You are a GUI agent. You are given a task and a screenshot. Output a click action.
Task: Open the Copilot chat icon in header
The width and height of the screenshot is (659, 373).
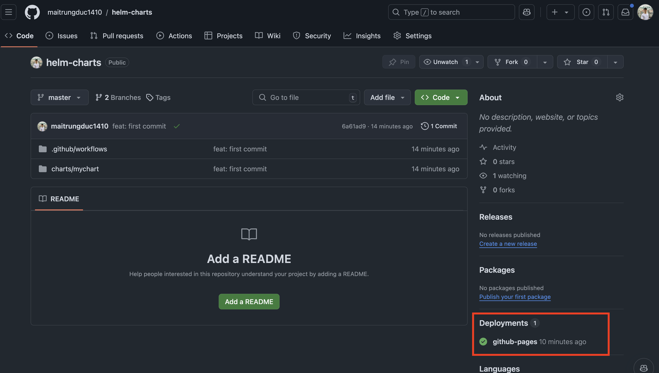coord(526,12)
